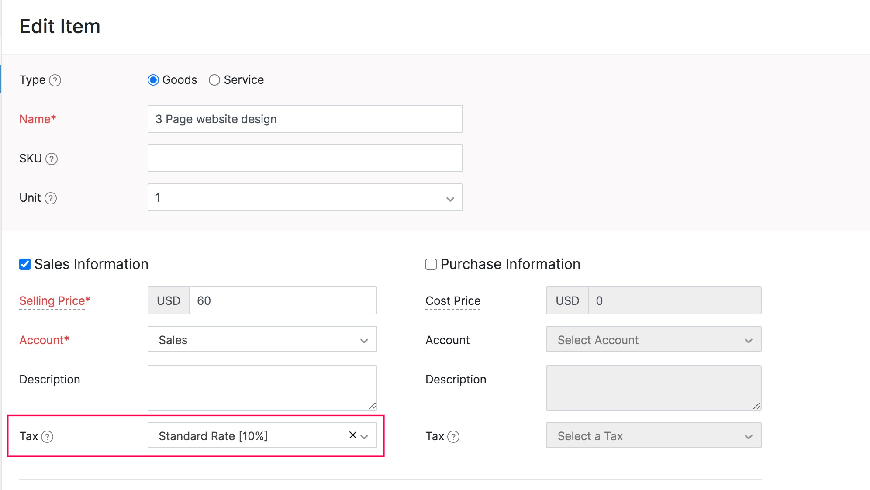Open the Unit help tooltip
This screenshot has height=490, width=870.
[x=52, y=198]
